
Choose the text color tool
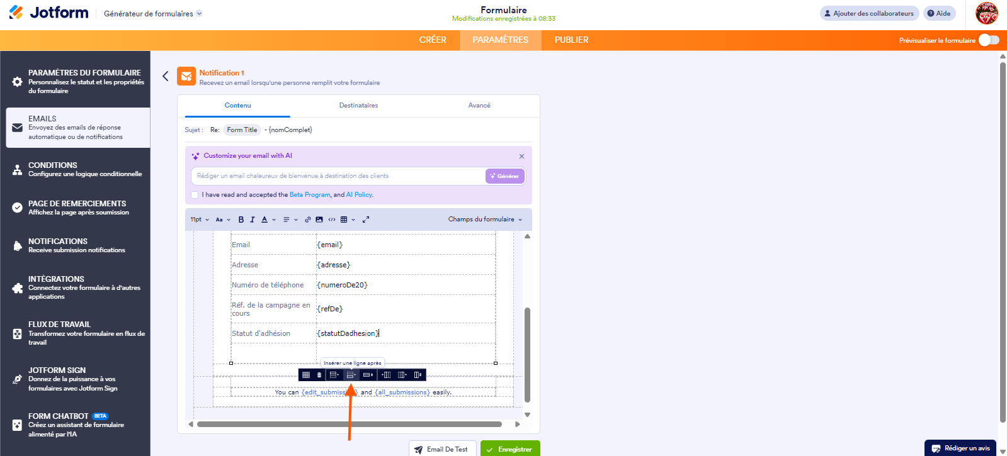(265, 220)
